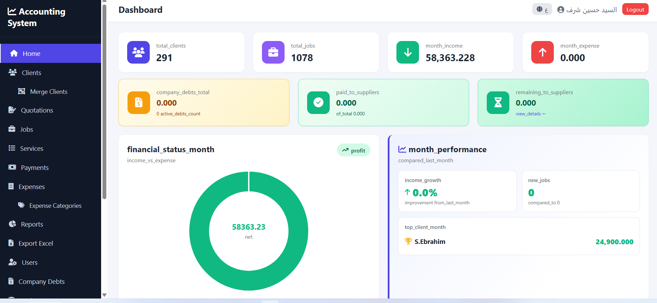Click the company debts invoice icon
Image resolution: width=657 pixels, height=303 pixels.
point(139,103)
